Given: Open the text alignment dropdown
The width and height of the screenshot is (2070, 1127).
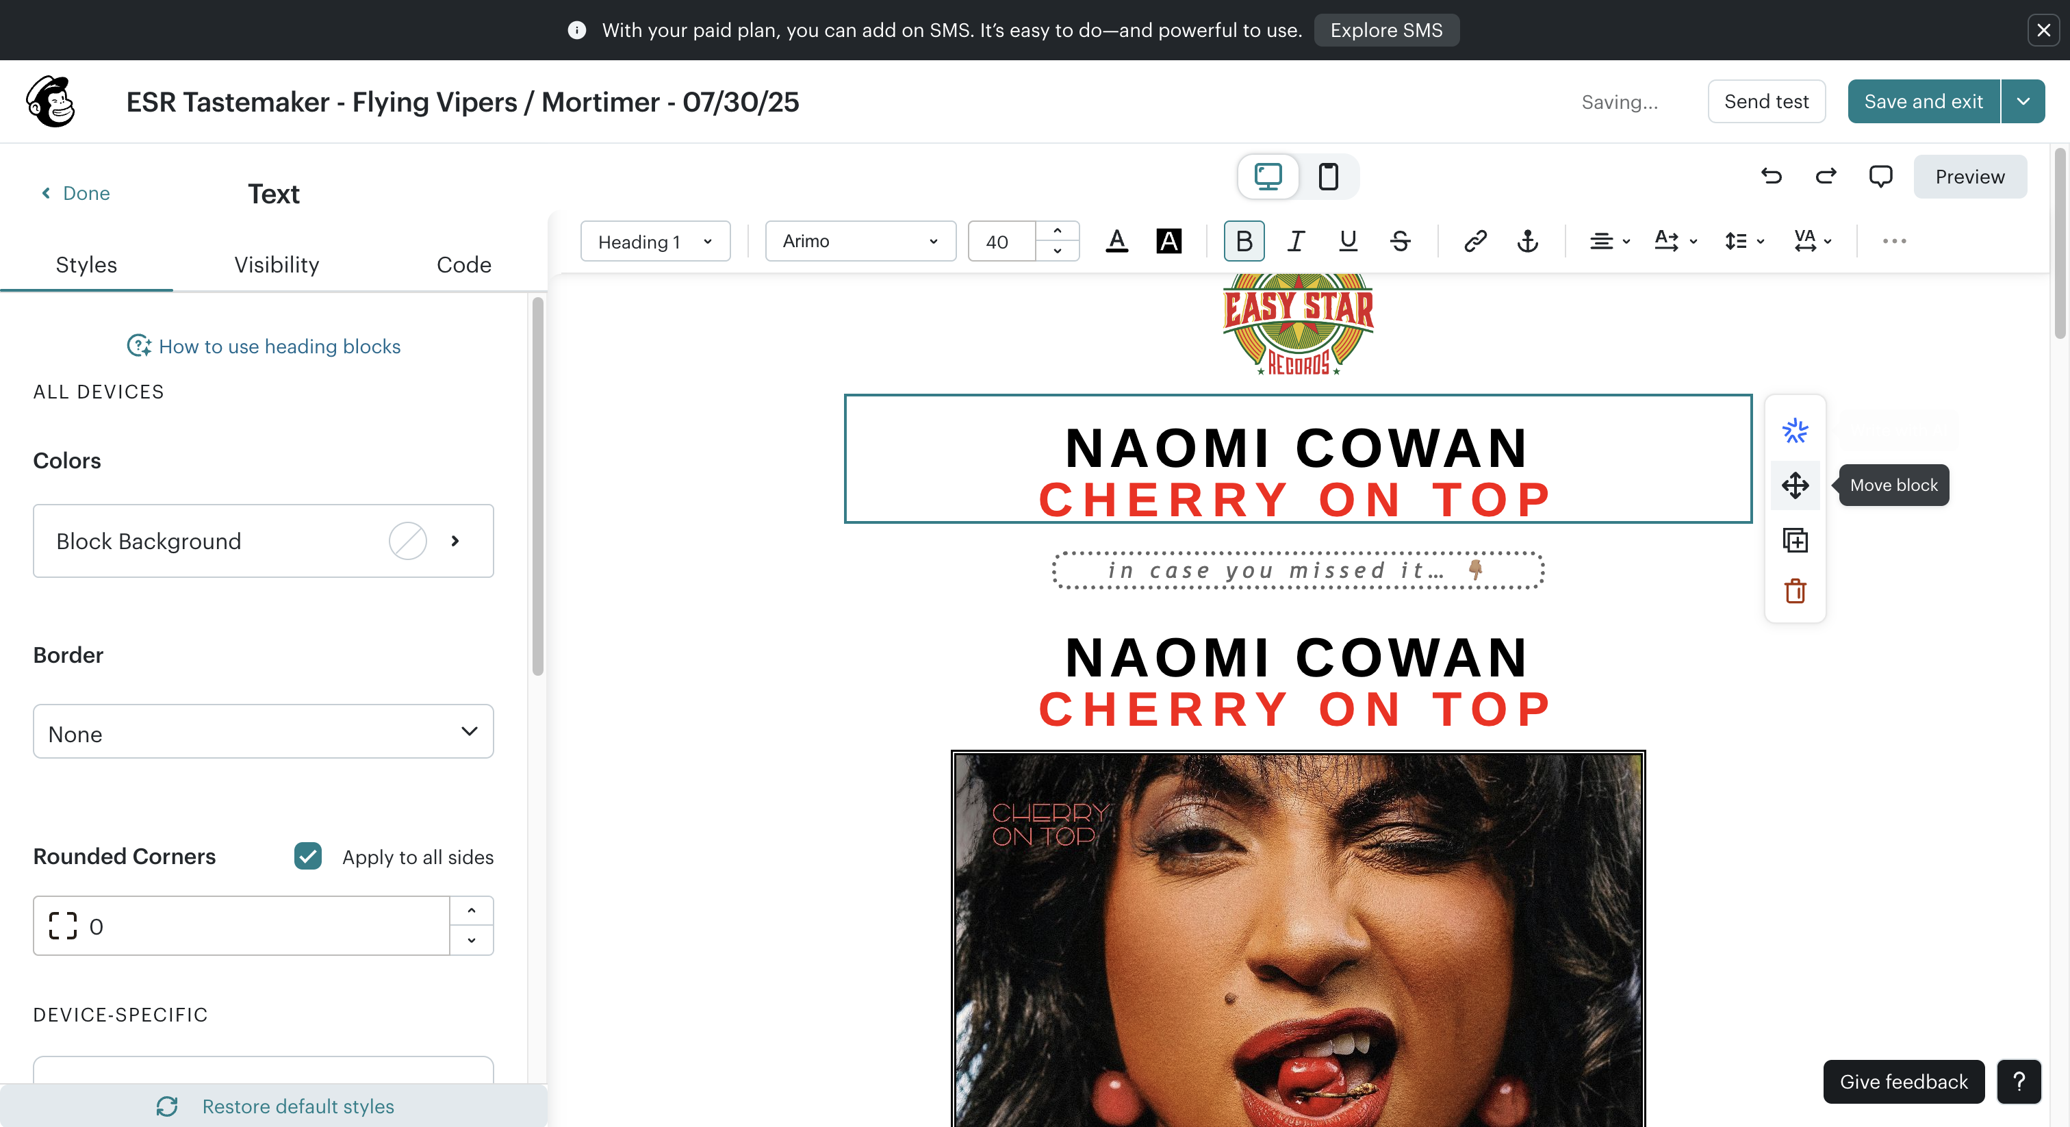Looking at the screenshot, I should [1609, 241].
